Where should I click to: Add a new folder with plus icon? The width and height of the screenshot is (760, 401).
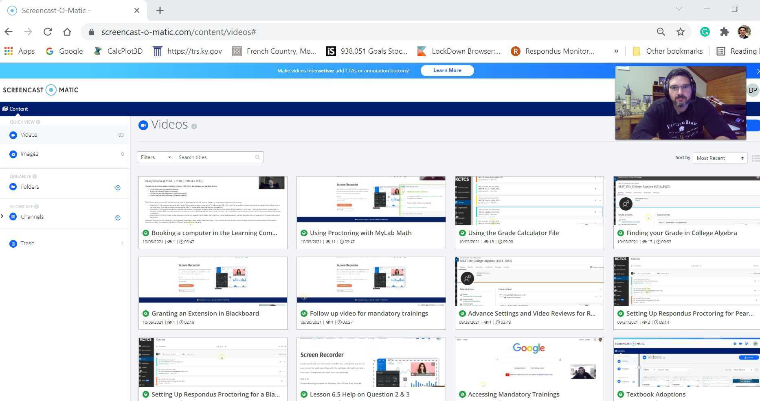point(118,187)
